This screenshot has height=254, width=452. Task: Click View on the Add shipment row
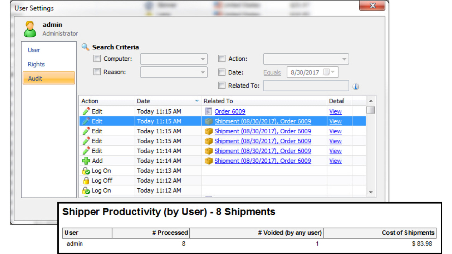click(x=335, y=161)
